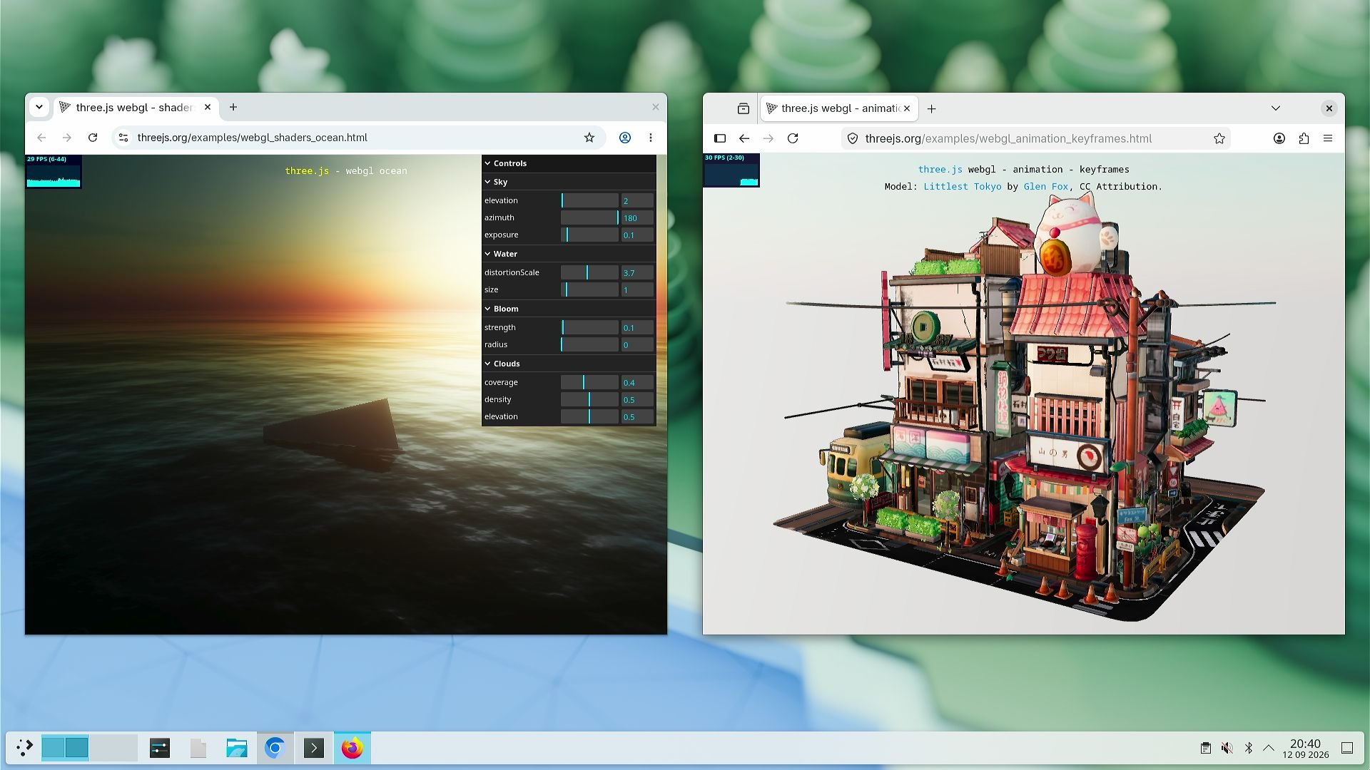
Task: Open Dolphin file manager from taskbar
Action: (237, 748)
